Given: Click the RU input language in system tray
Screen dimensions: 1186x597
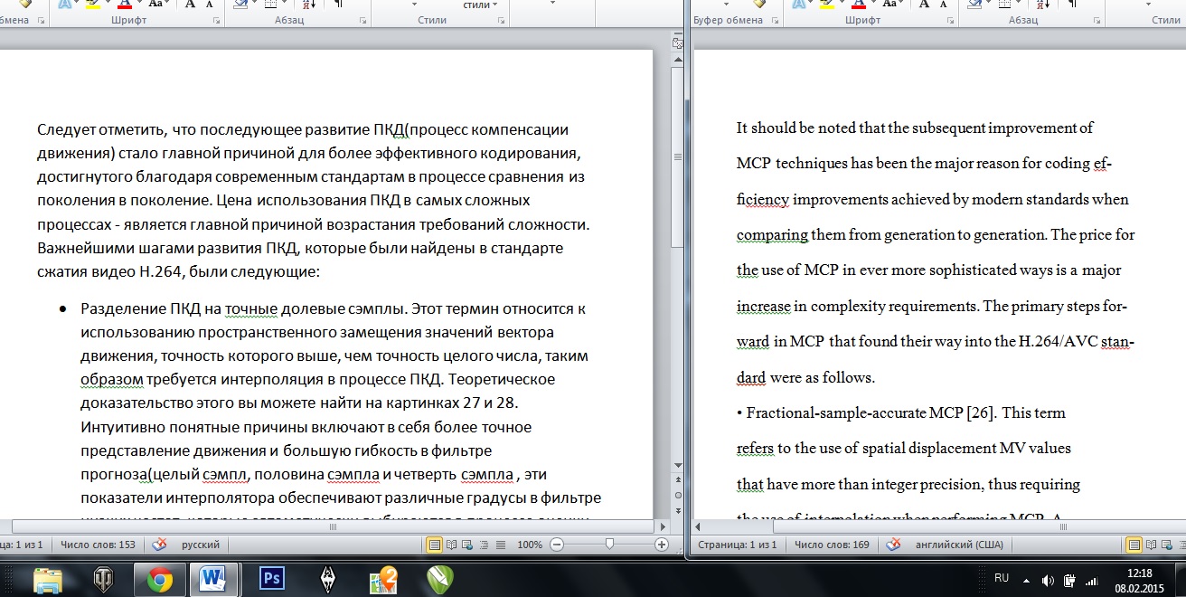Looking at the screenshot, I should pos(1002,578).
